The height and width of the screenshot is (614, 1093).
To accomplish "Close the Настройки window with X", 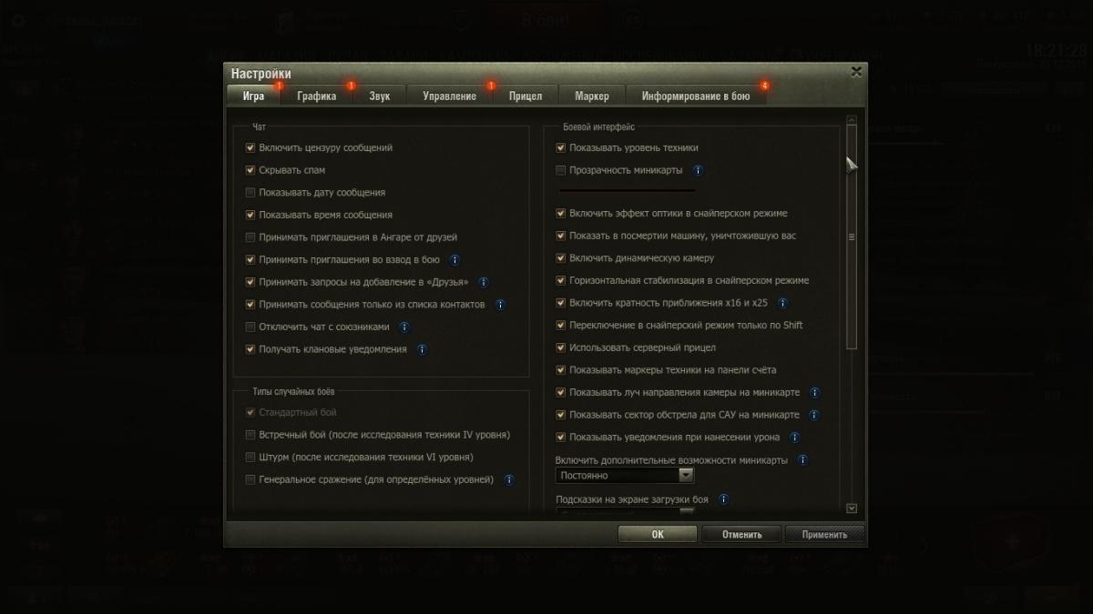I will pyautogui.click(x=856, y=71).
